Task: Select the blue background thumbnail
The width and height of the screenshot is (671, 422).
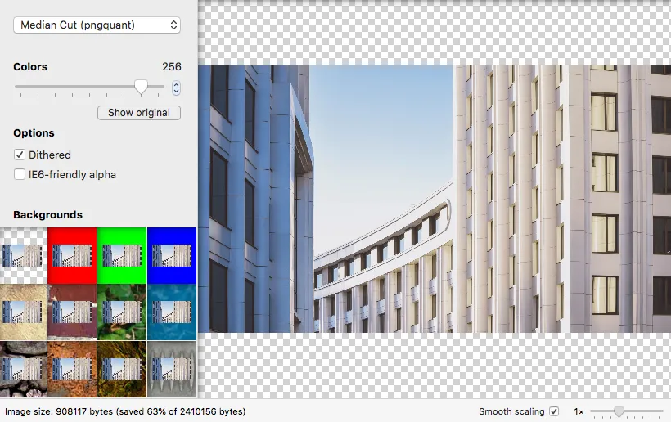Action: click(172, 255)
